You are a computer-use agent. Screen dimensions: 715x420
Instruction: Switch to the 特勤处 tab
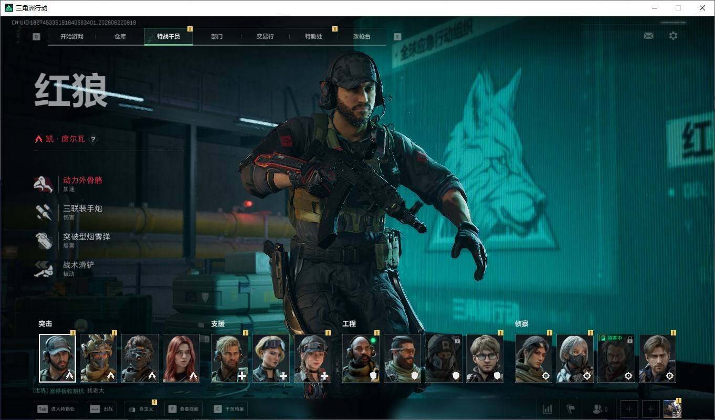coord(313,37)
